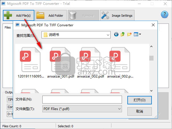Click the Files column header in main window
The height and width of the screenshot is (129, 172).
pos(8,27)
